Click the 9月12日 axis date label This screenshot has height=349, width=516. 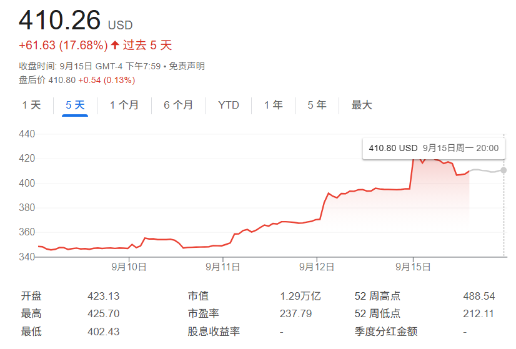pyautogui.click(x=317, y=267)
